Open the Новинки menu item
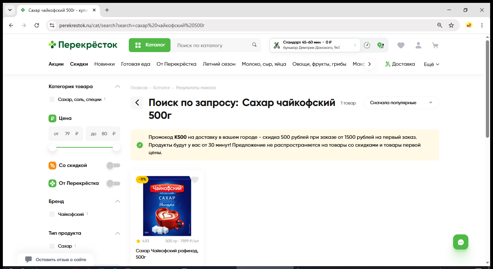Image resolution: width=493 pixels, height=269 pixels. pos(105,64)
